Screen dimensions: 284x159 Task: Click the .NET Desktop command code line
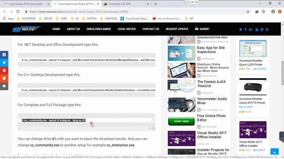(x=88, y=60)
